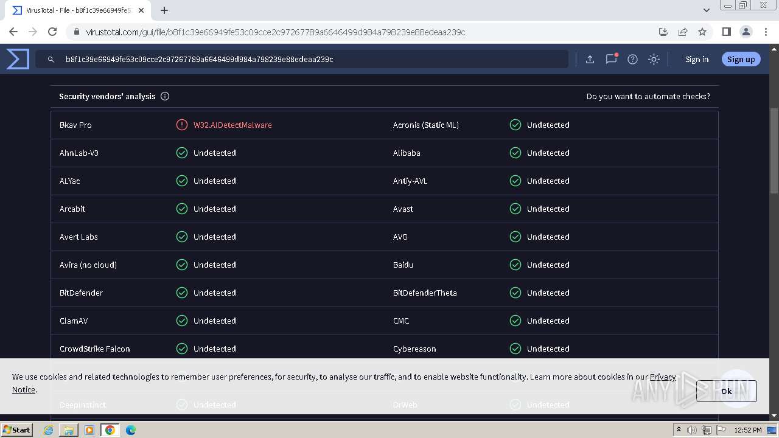Show hidden tray icons arrow

click(x=679, y=429)
